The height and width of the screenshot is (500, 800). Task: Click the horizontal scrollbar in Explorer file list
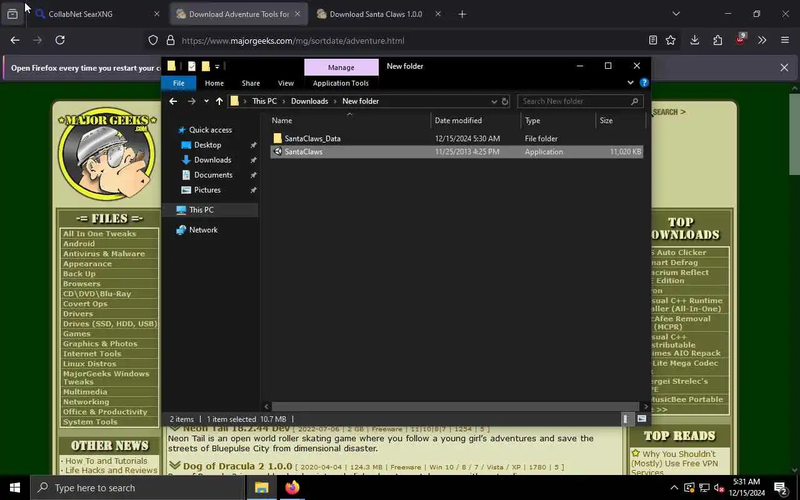[456, 406]
